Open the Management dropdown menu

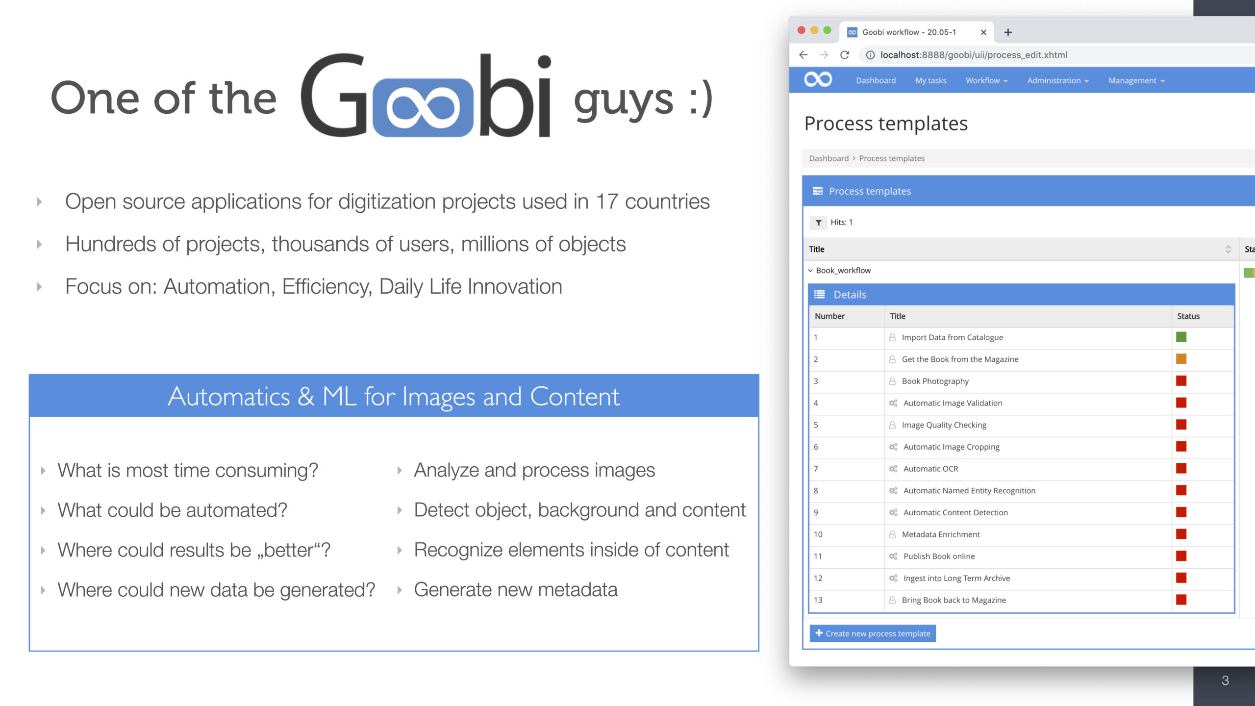click(x=1136, y=80)
